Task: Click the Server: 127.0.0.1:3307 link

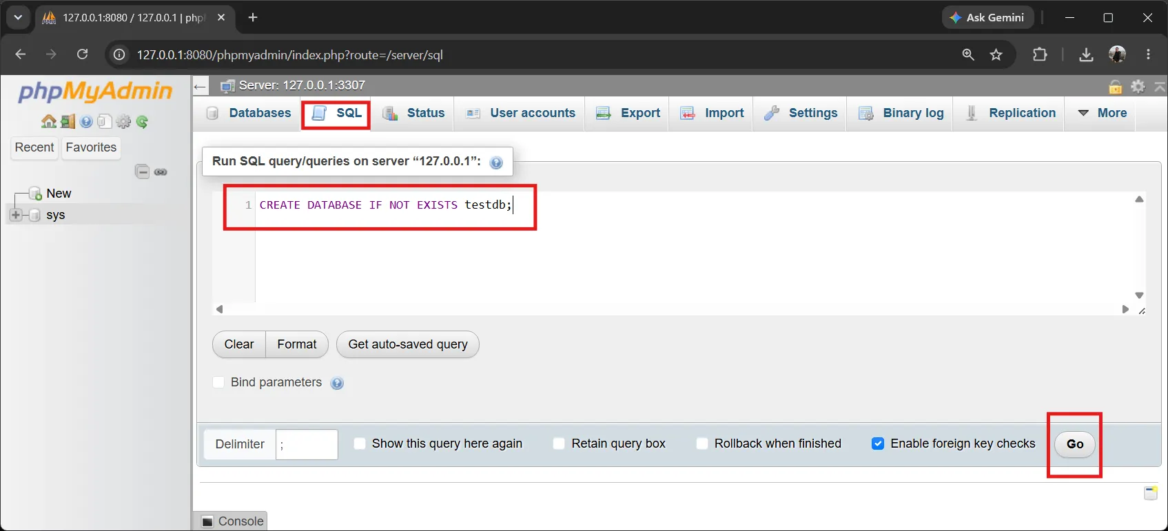Action: 302,85
